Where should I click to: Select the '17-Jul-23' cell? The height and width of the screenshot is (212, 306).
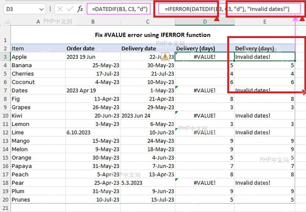point(93,74)
